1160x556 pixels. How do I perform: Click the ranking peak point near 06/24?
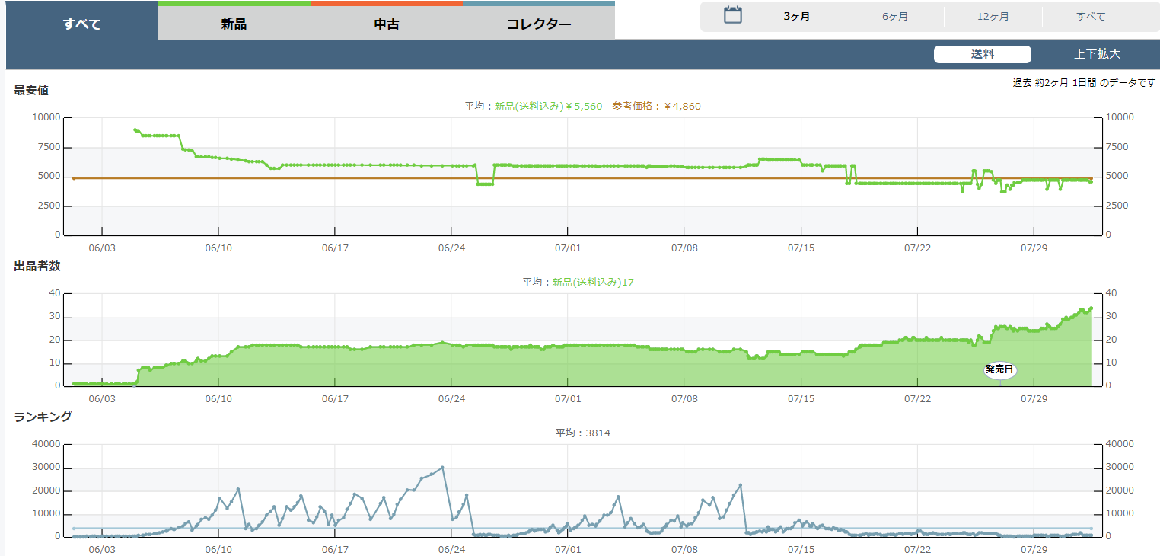[x=442, y=467]
